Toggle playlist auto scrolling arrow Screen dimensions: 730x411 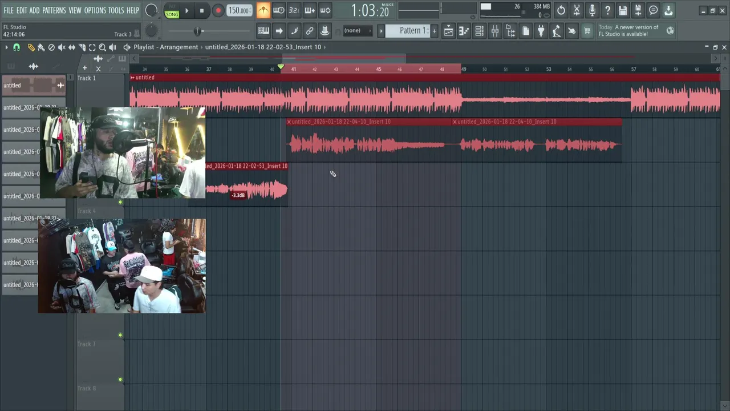[279, 31]
